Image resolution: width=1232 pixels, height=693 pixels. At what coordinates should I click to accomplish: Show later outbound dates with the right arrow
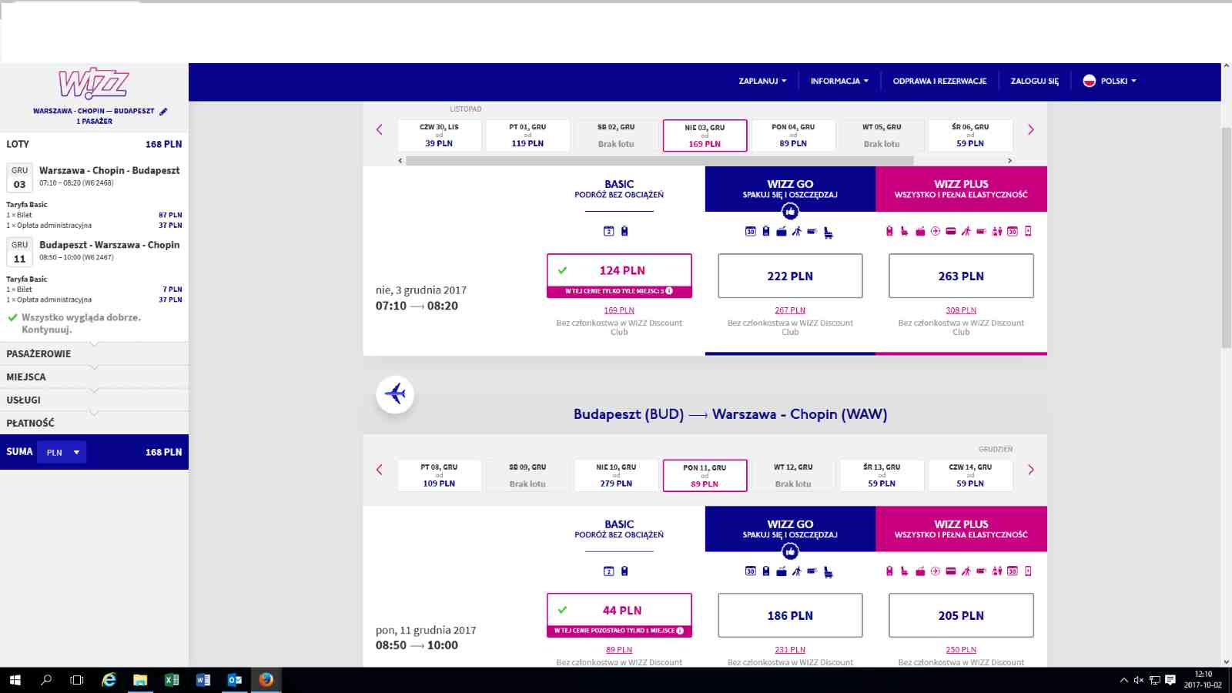[x=1031, y=129]
